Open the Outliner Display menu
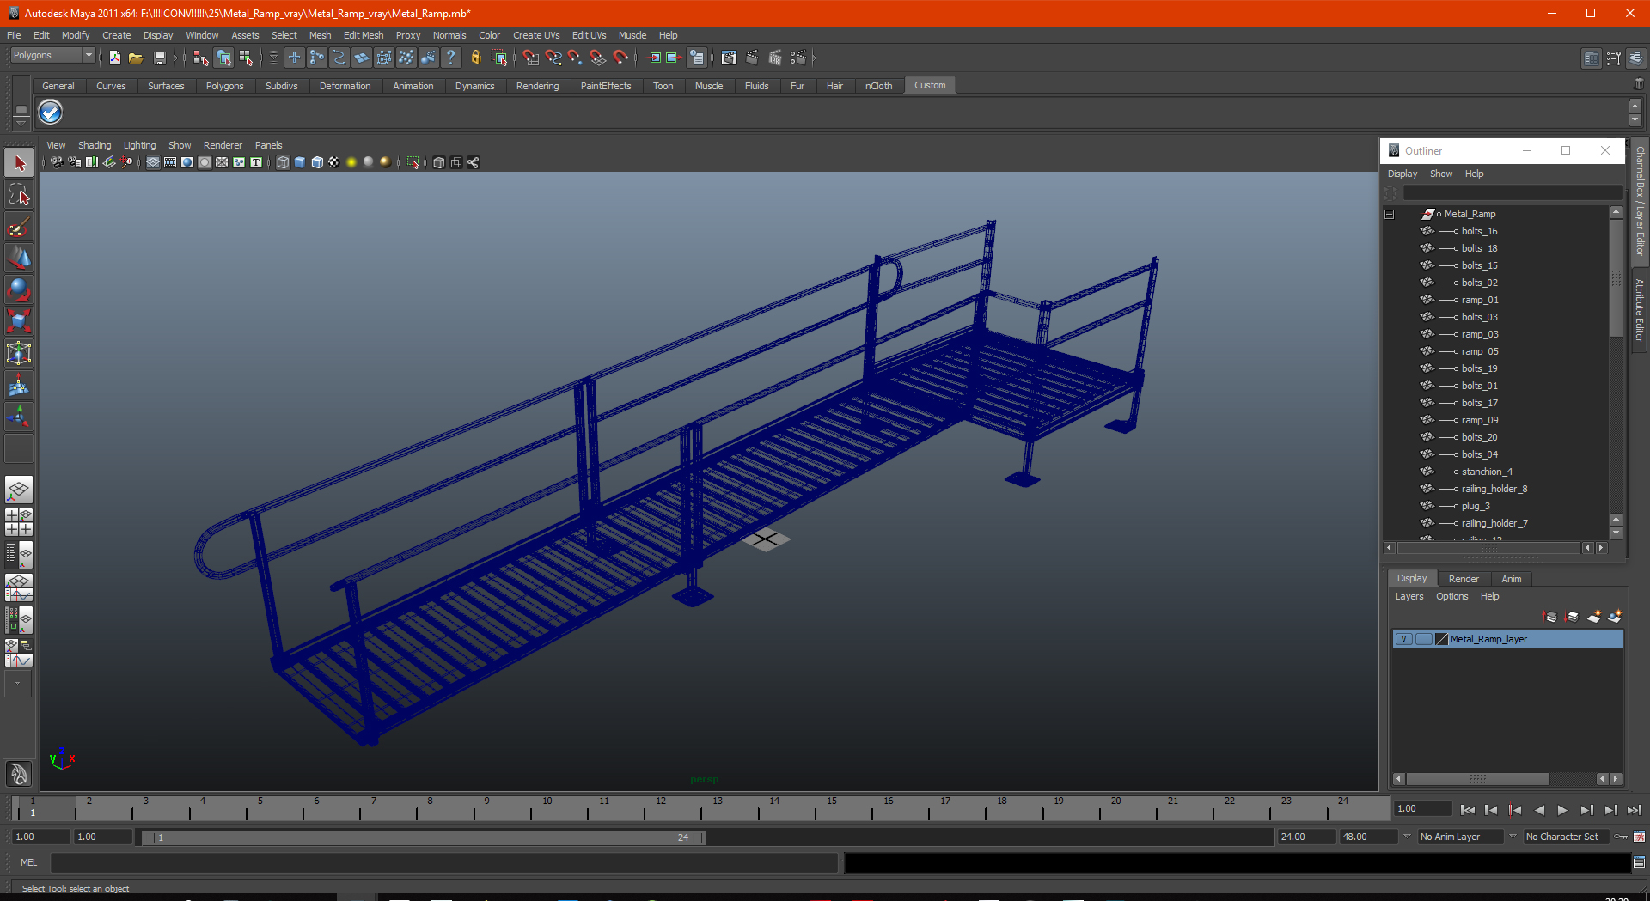 tap(1402, 174)
